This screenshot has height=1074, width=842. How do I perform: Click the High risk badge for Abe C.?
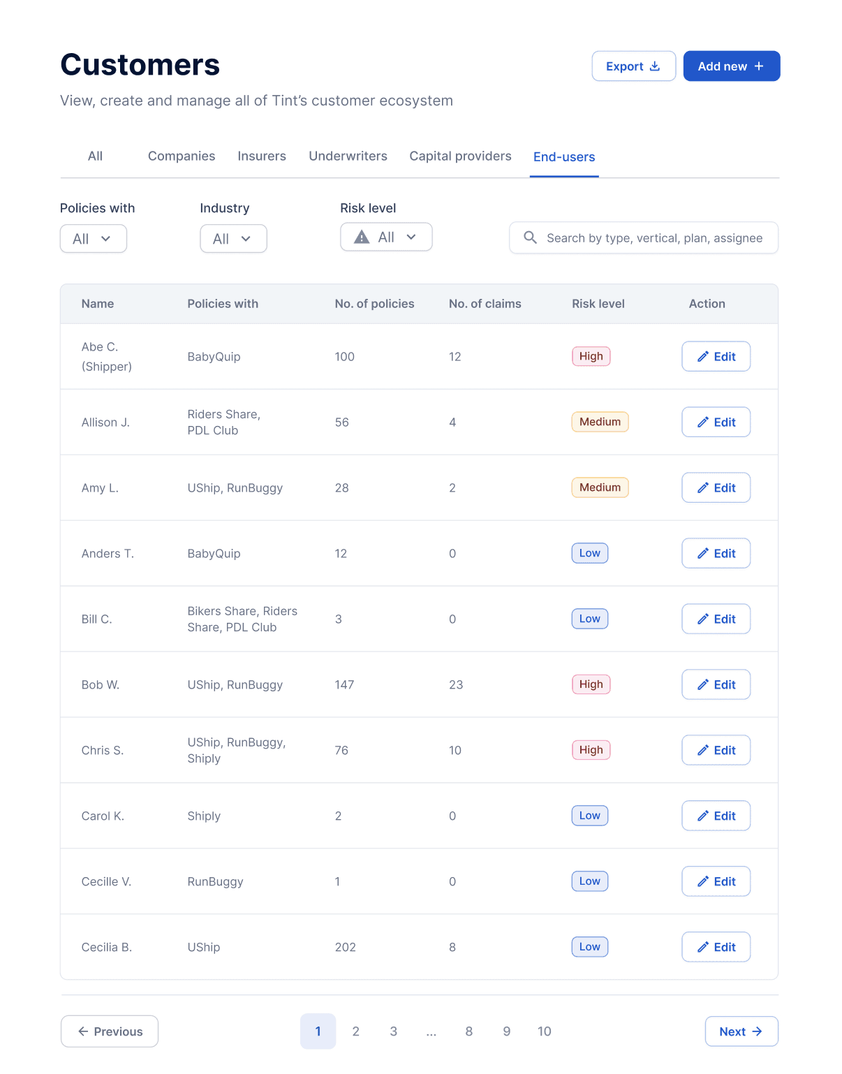click(x=591, y=356)
